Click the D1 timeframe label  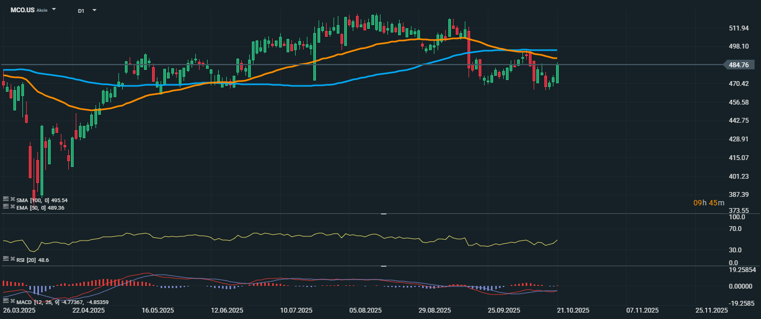[81, 11]
